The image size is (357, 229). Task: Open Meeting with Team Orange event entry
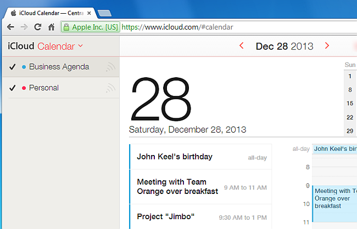200,187
